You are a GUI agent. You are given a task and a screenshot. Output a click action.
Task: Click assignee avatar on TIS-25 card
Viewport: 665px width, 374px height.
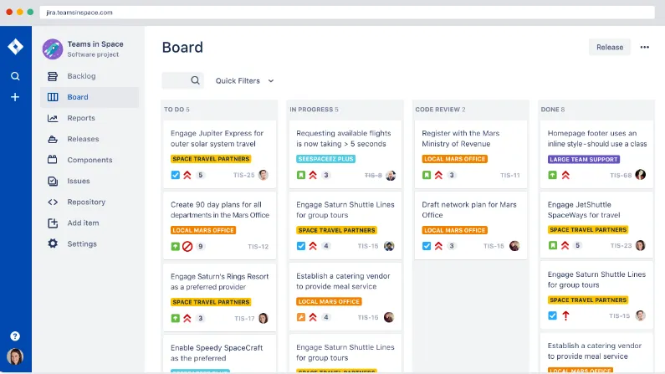[263, 175]
